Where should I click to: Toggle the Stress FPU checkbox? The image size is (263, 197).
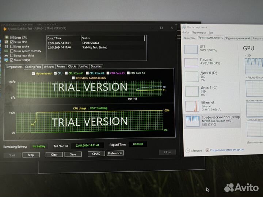(12, 42)
